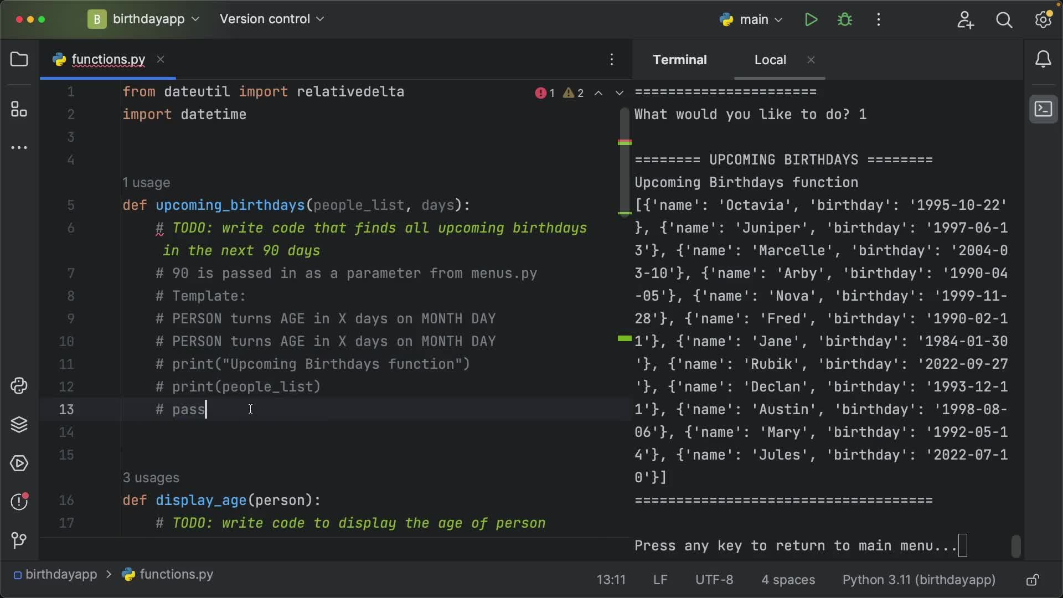Open the Structure tool window
1063x598 pixels.
[19, 109]
